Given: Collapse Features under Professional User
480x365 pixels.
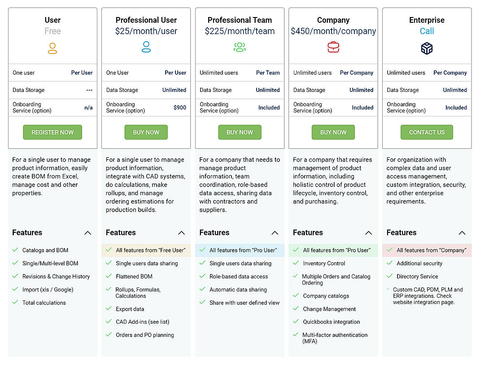Looking at the screenshot, I should [182, 233].
